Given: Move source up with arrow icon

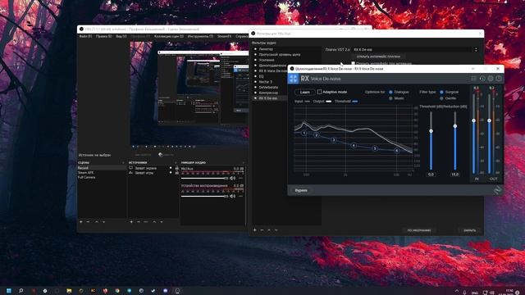Looking at the screenshot, I should pos(154,222).
